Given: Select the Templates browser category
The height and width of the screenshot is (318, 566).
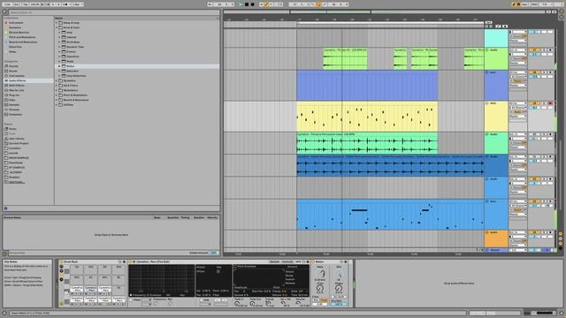Looking at the screenshot, I should pos(16,114).
